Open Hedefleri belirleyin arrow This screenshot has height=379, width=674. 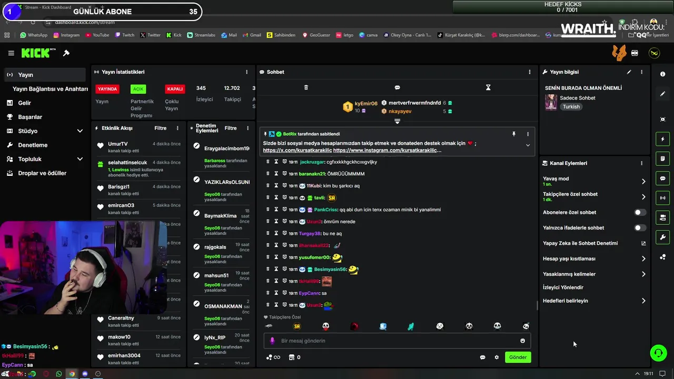(643, 301)
